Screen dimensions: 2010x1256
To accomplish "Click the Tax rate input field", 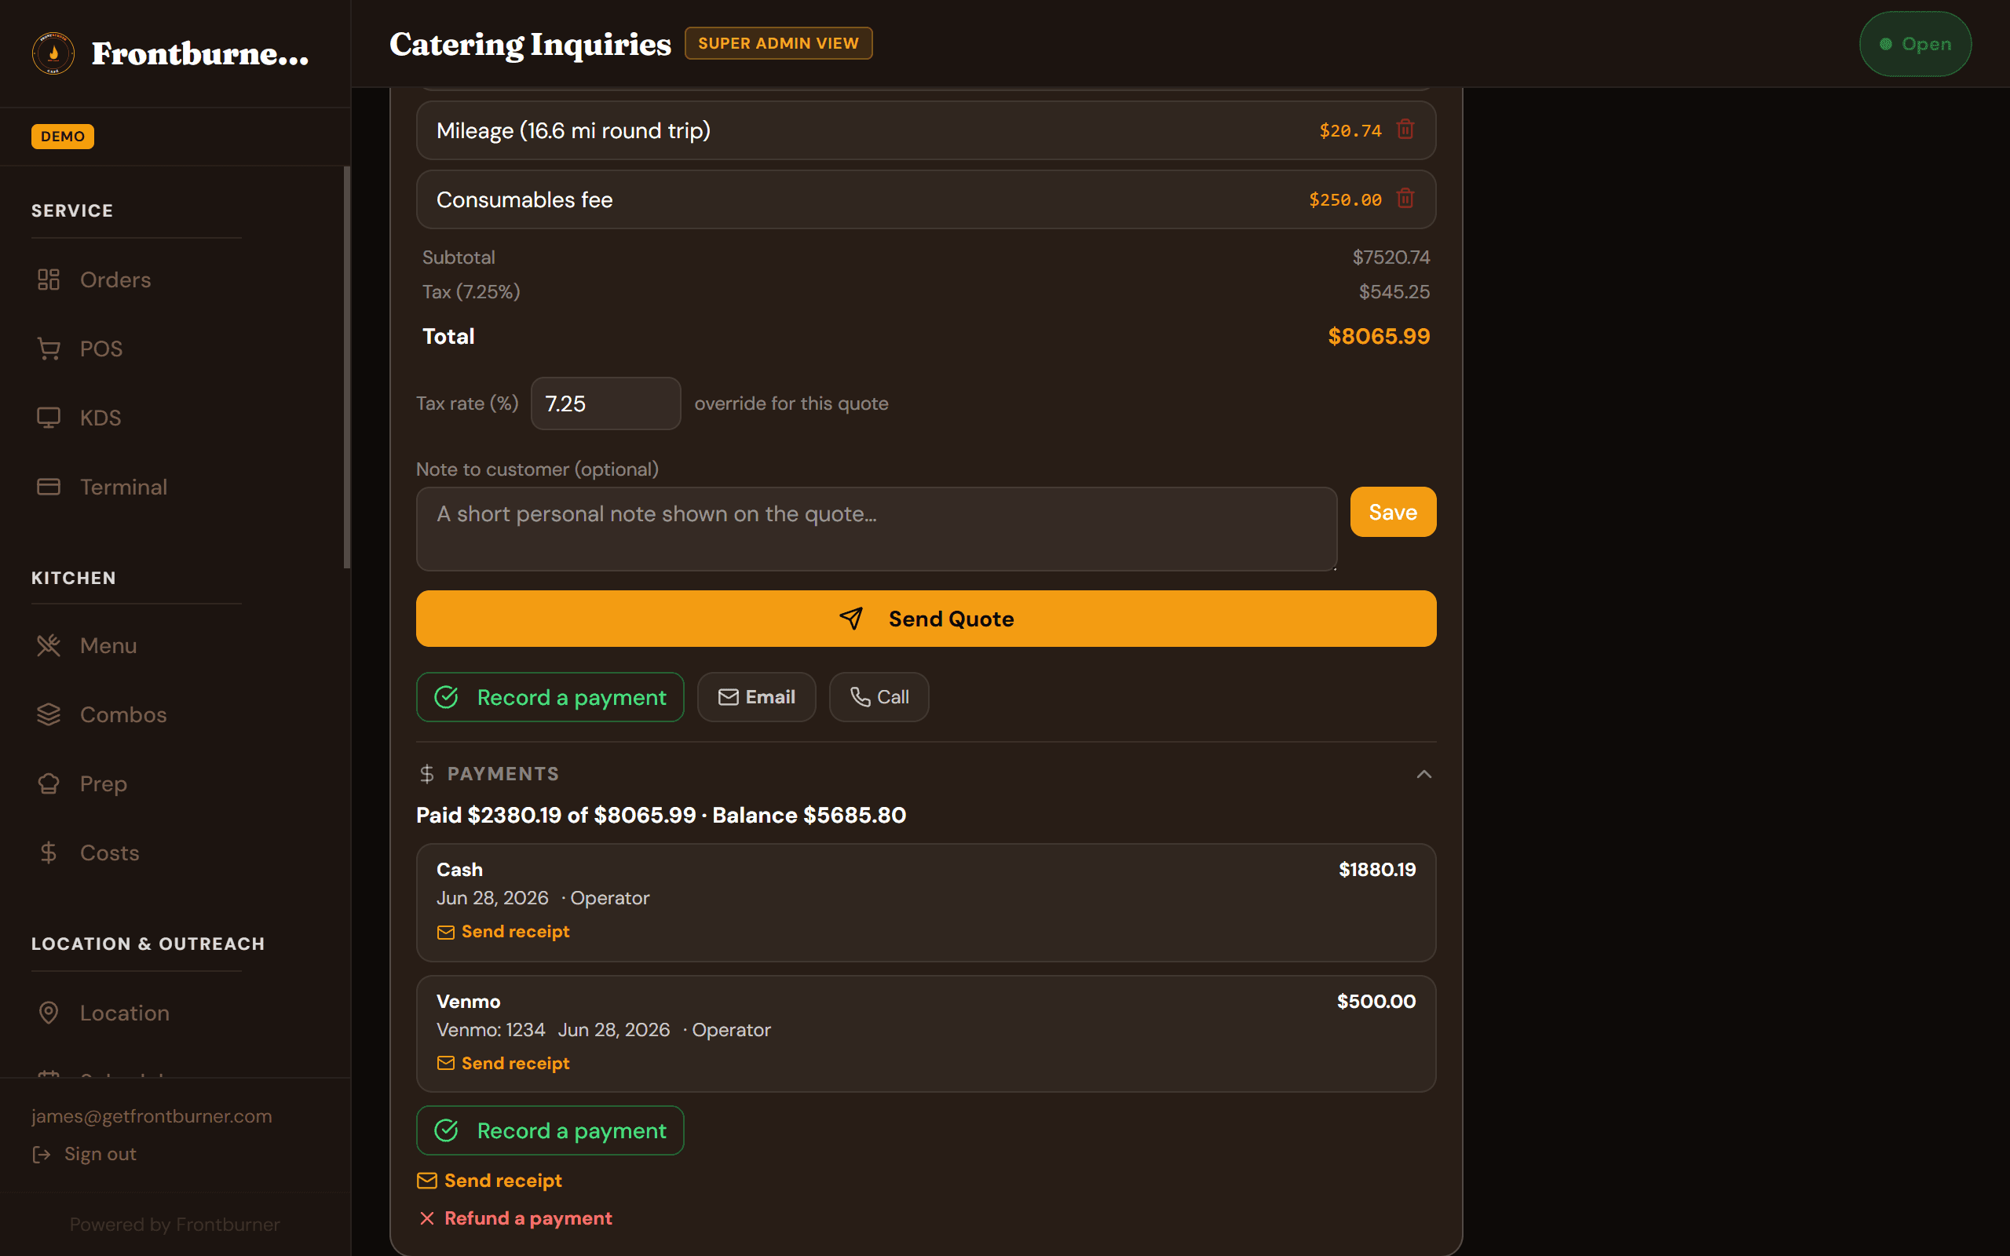I will pyautogui.click(x=605, y=403).
